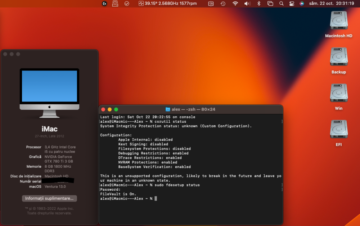
Task: Click '3,4 GHz Intel Core' processor value
Action: point(60,147)
